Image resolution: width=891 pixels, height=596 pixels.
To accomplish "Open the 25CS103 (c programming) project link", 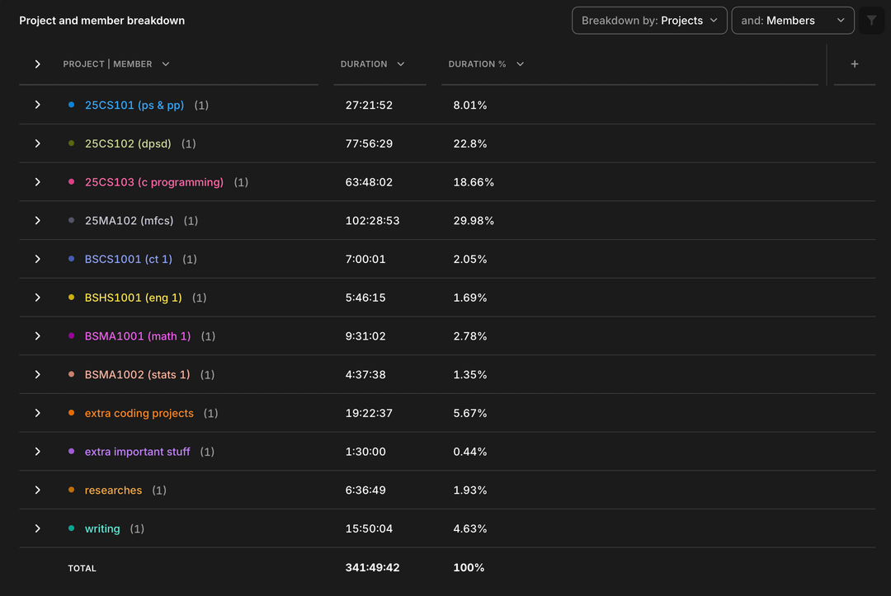I will pos(153,182).
